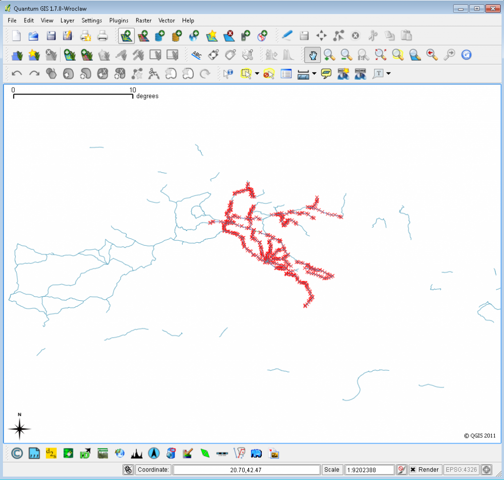Click the Copyright Label plugin icon
The height and width of the screenshot is (480, 504).
(17, 453)
